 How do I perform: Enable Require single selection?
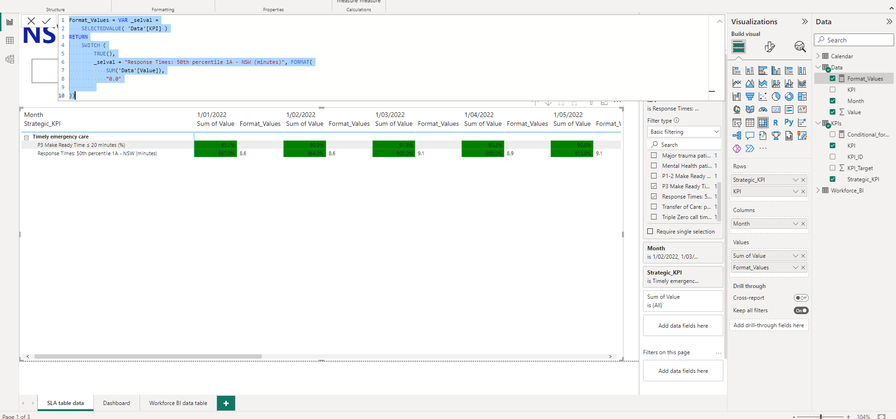click(x=650, y=232)
